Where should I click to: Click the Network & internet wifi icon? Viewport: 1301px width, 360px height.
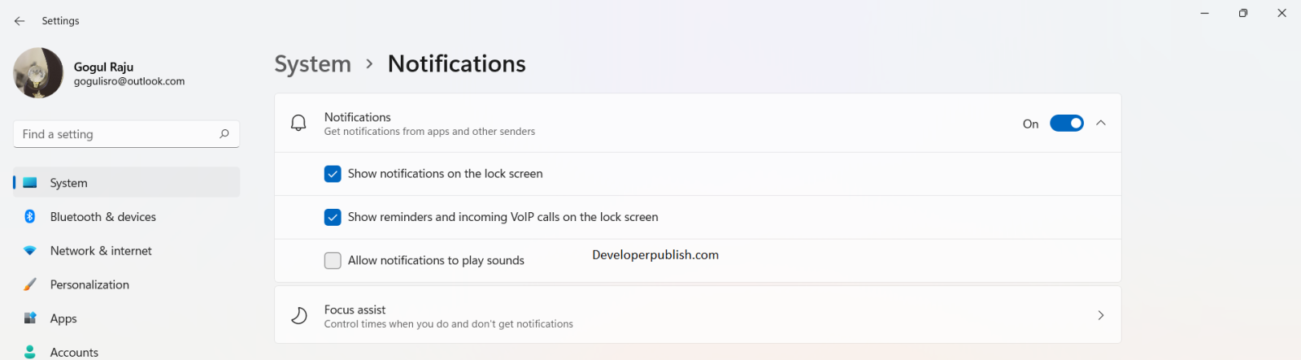tap(30, 250)
